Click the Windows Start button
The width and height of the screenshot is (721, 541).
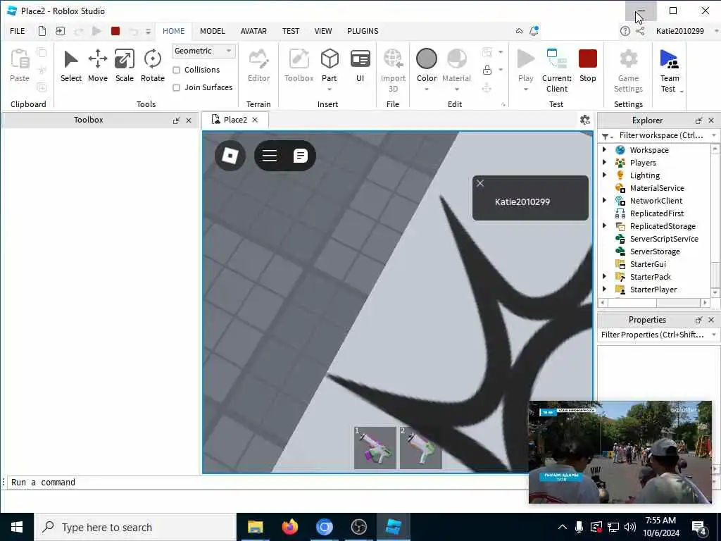coord(17,527)
